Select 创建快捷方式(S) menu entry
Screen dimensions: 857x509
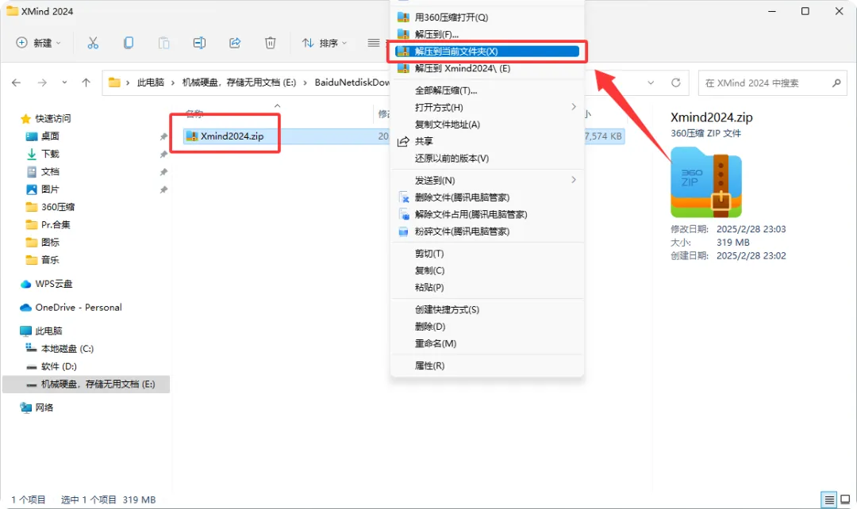click(487, 309)
